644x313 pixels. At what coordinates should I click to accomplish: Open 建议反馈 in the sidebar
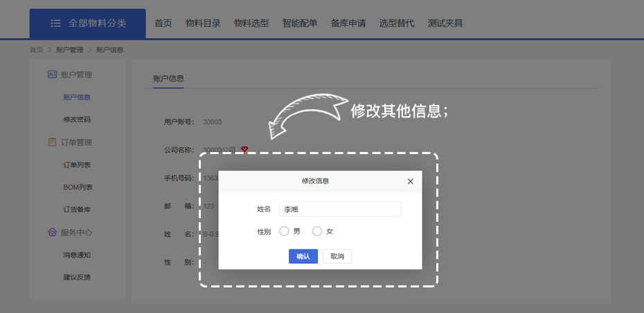click(x=77, y=277)
